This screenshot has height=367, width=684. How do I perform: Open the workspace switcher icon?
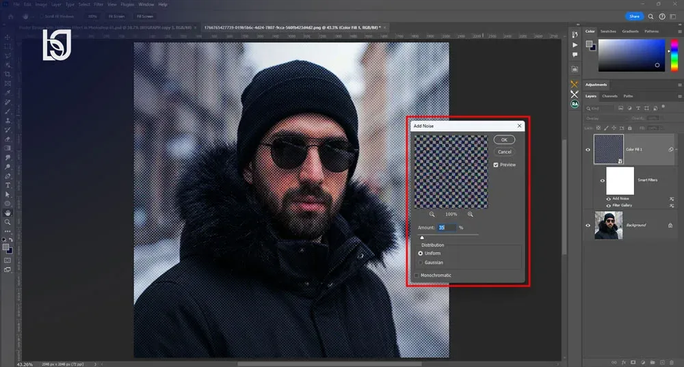coord(673,16)
